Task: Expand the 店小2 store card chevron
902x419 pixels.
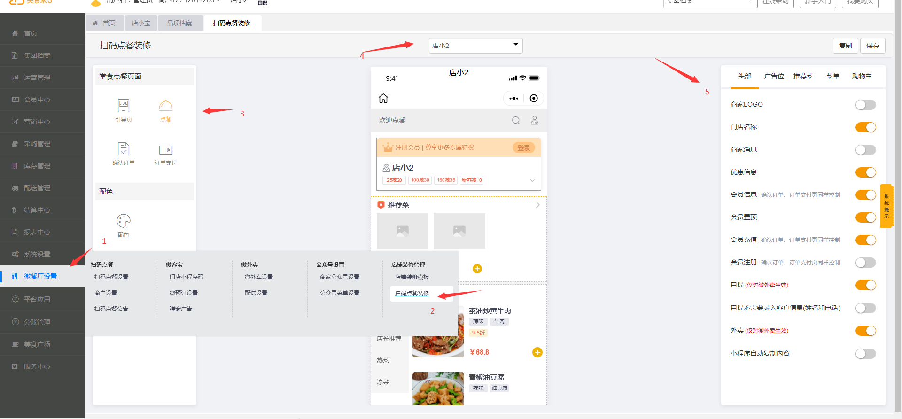Action: click(532, 180)
